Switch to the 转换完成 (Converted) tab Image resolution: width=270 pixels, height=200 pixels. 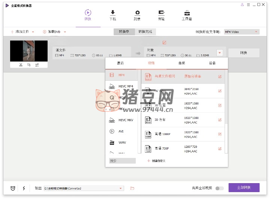145,32
